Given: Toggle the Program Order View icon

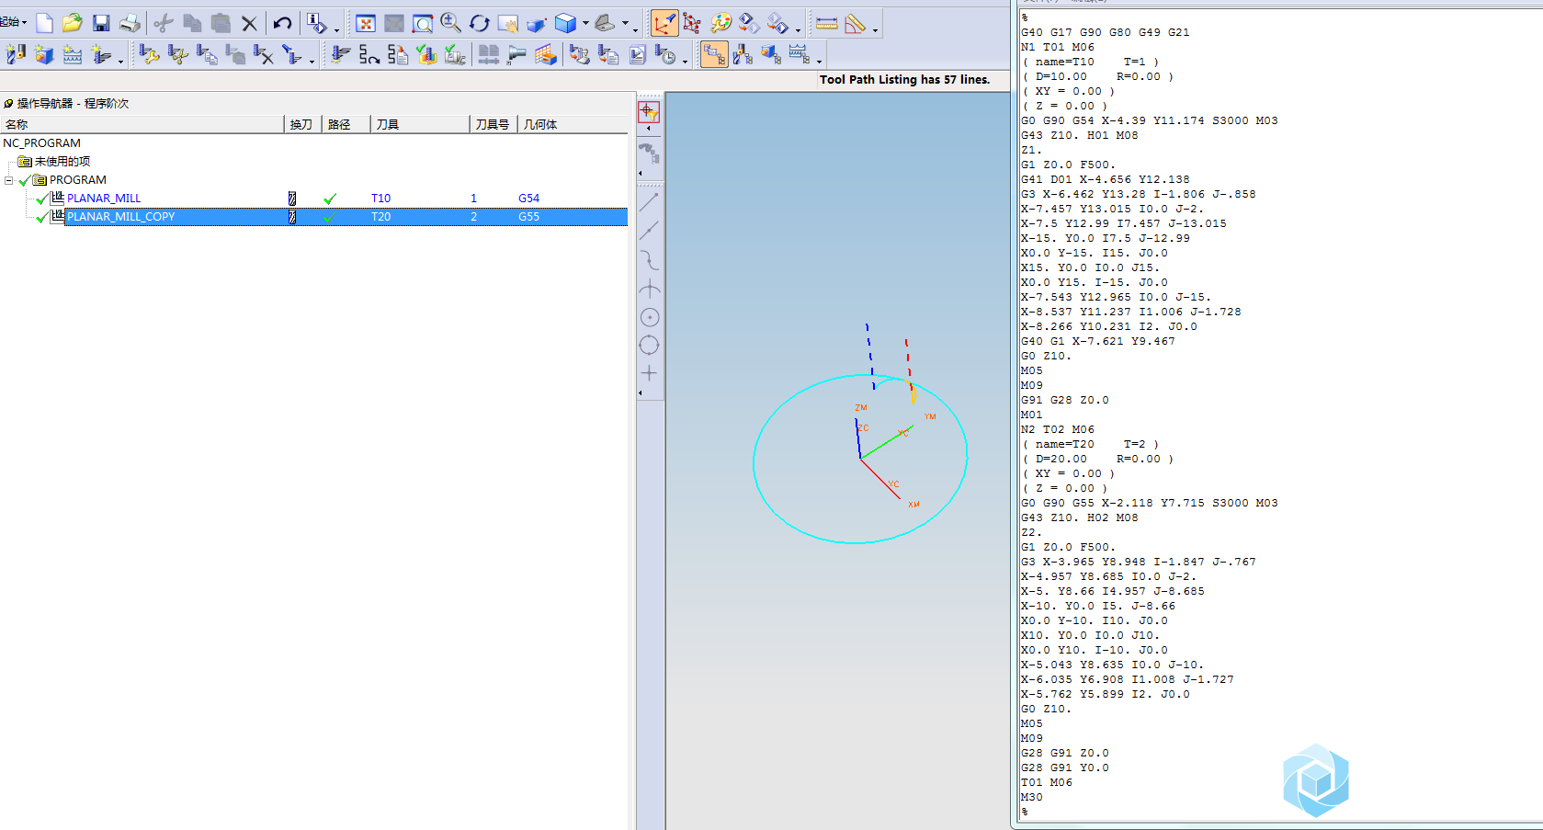Looking at the screenshot, I should (x=714, y=55).
